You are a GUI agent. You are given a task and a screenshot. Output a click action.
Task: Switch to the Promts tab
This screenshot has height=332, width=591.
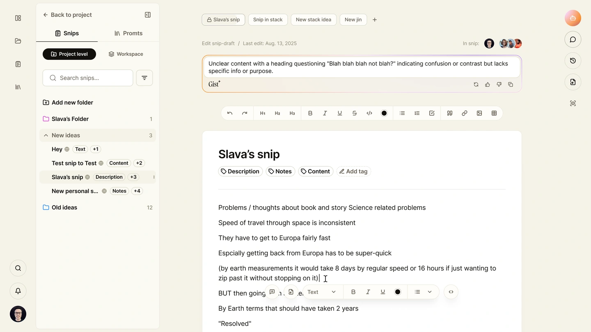click(128, 33)
